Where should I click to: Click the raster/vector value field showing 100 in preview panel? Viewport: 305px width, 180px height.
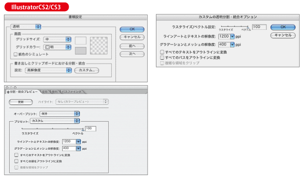pyautogui.click(x=90, y=129)
